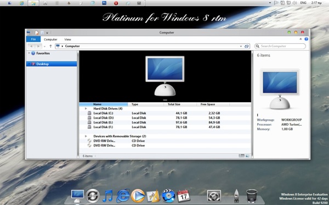Open the Customize Quick Access Toolbar dropdown
Screen dimensions: 329x205
click(47, 33)
